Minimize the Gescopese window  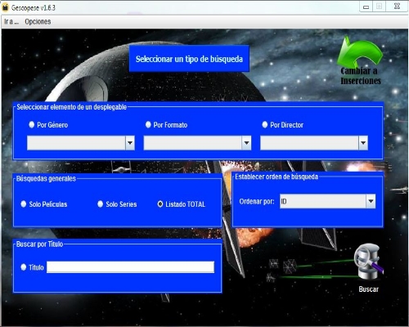tap(366, 7)
